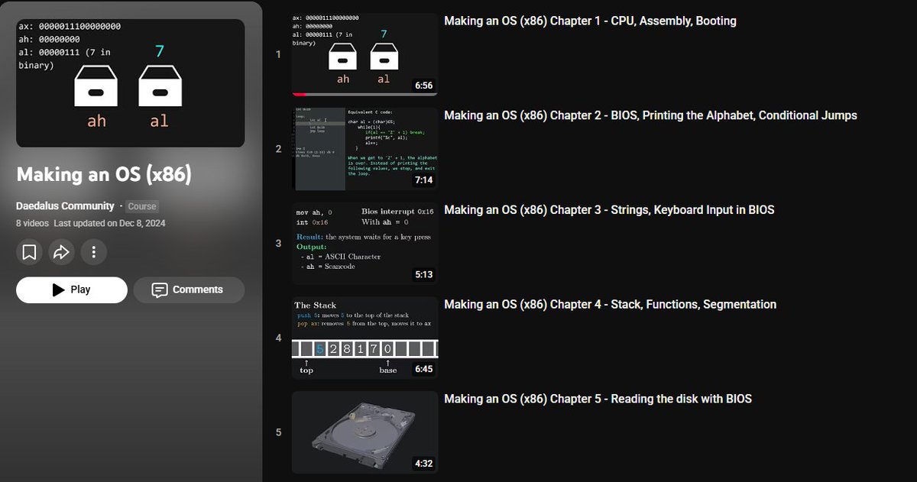Click the Chapter 4 stack diagram thumbnail
Image resolution: width=917 pixels, height=482 pixels.
pos(365,337)
